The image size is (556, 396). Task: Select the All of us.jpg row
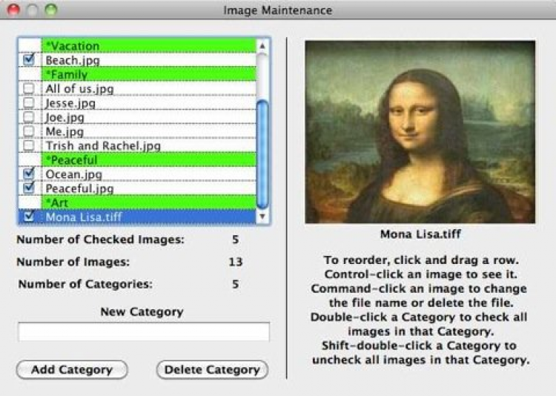137,89
